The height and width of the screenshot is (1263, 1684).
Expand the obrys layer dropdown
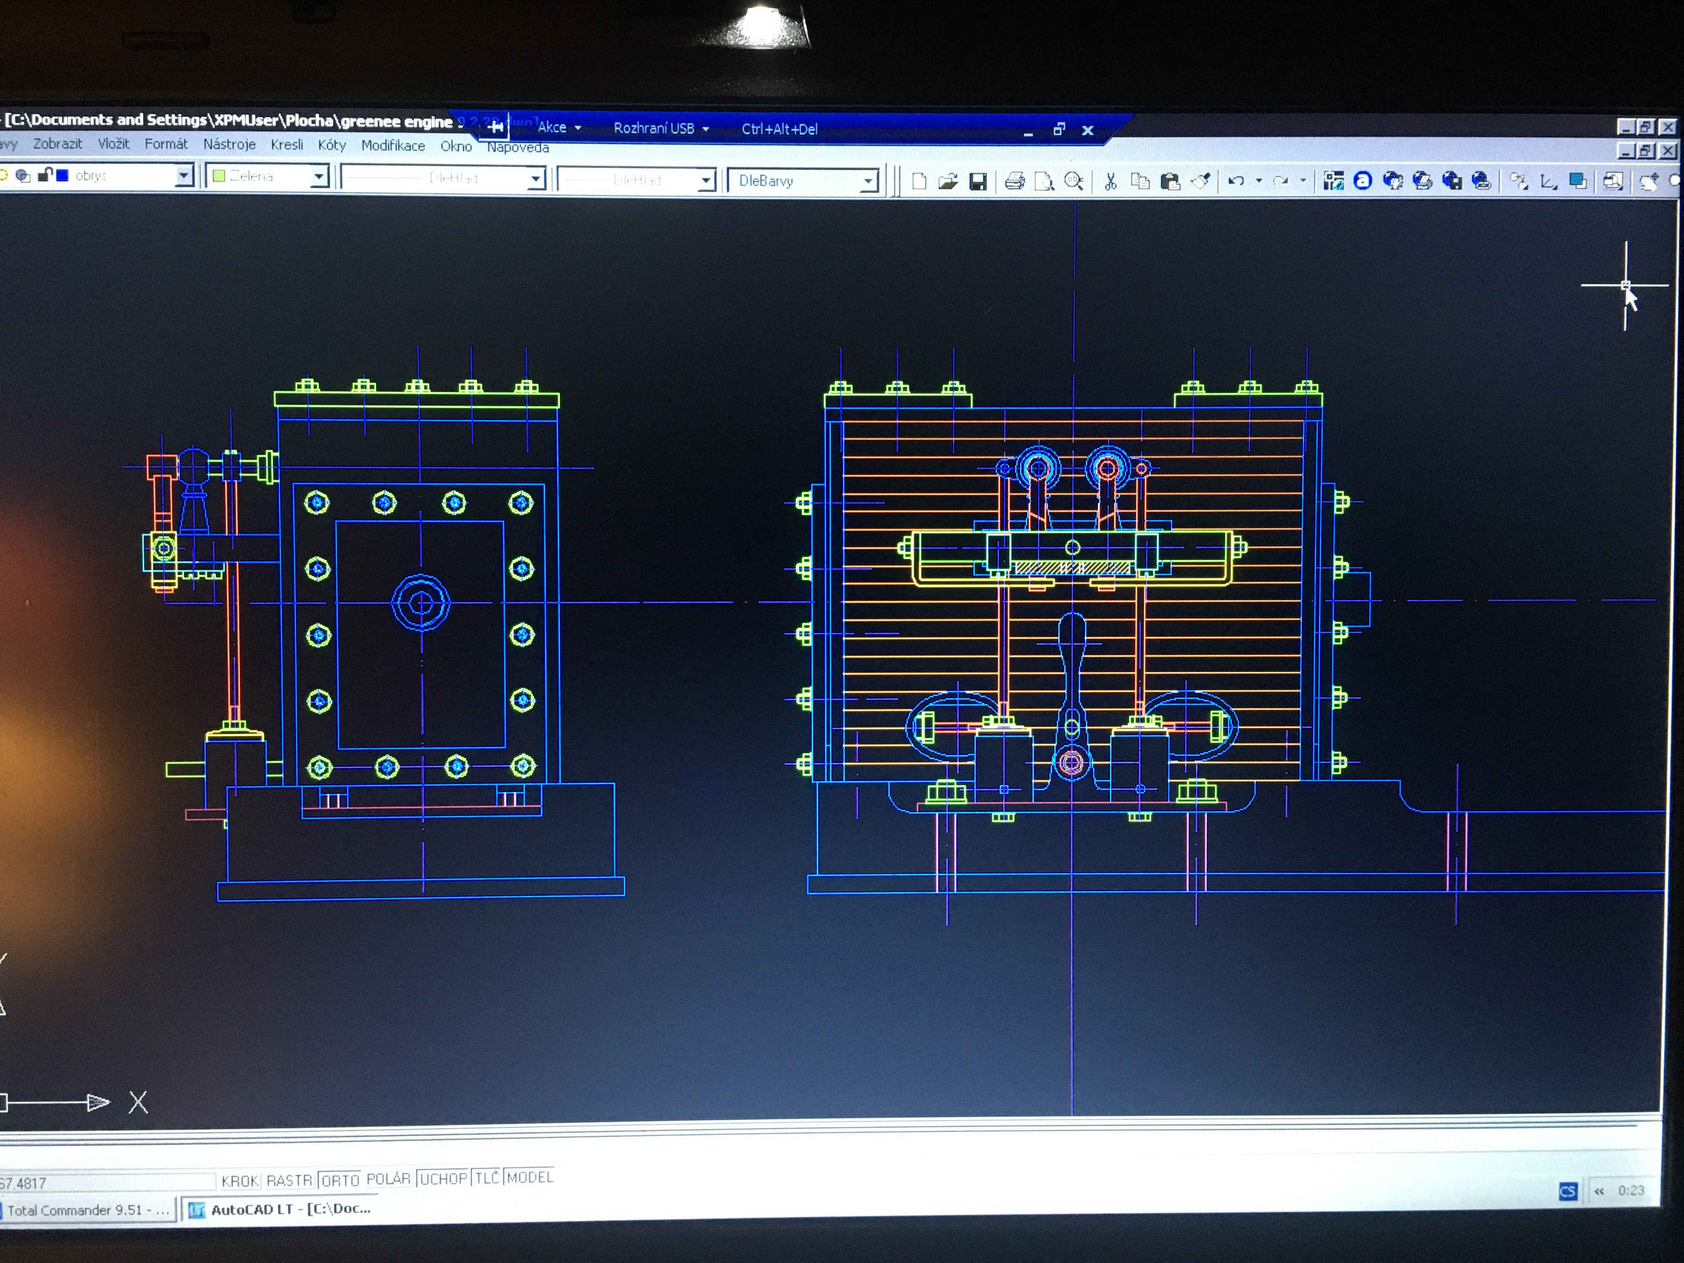183,177
